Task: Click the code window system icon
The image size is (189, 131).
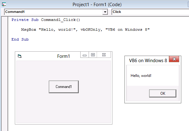Action: [4, 4]
